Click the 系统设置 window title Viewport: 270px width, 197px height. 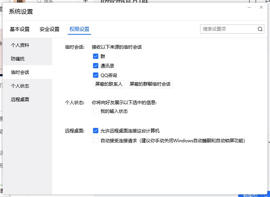(x=21, y=12)
